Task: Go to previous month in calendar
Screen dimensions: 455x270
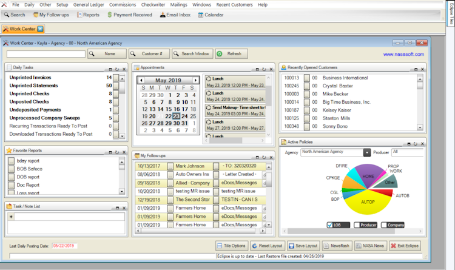Action: tap(141, 80)
